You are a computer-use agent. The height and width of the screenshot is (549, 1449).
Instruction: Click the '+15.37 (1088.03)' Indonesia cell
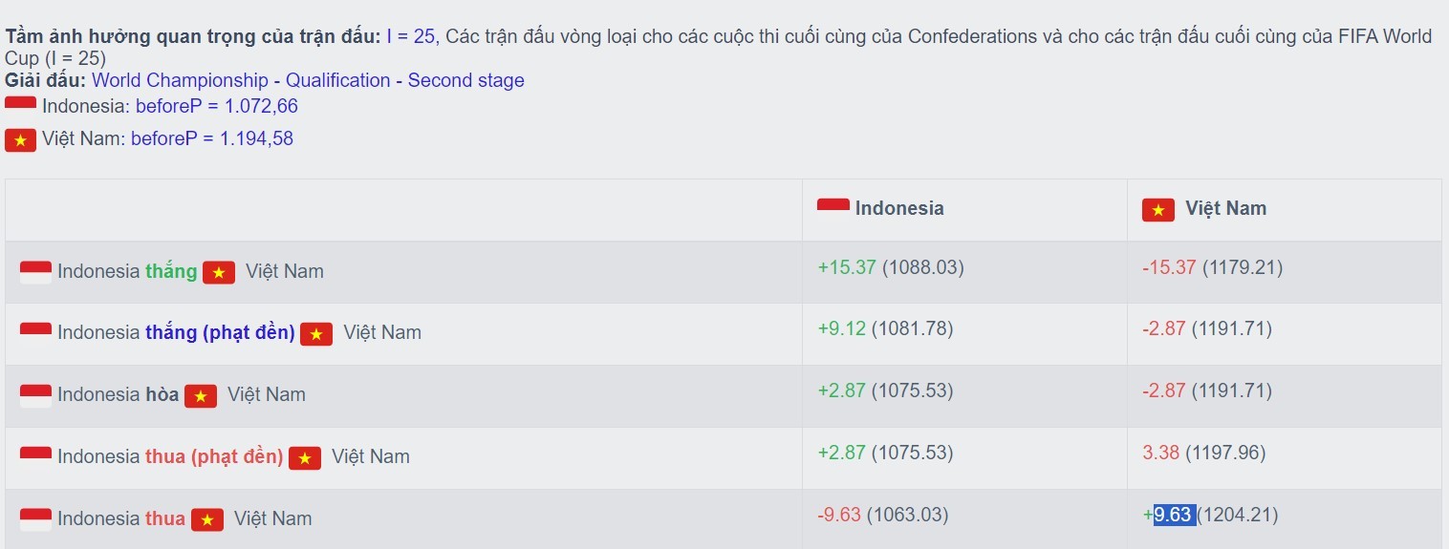890,267
